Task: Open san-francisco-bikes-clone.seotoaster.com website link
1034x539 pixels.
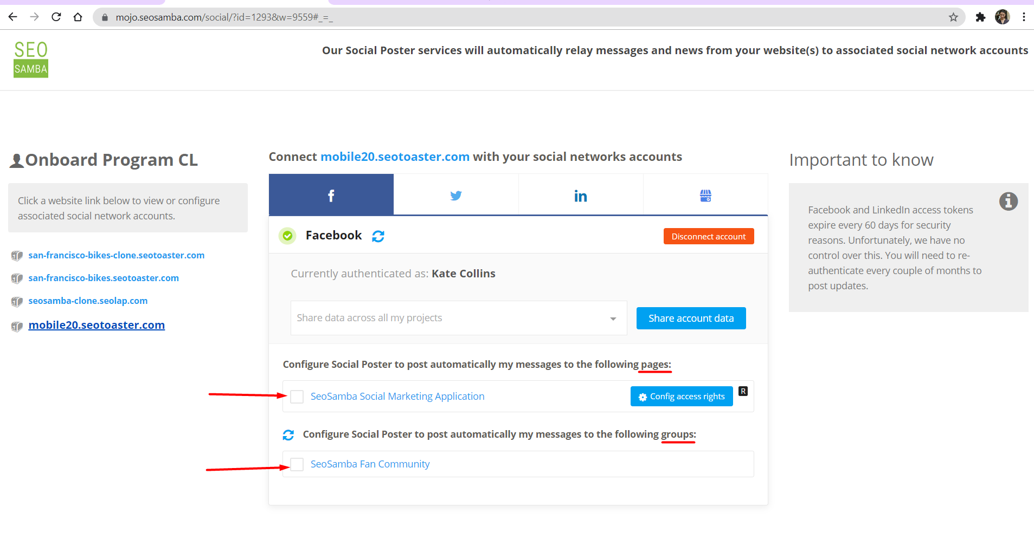Action: tap(117, 255)
